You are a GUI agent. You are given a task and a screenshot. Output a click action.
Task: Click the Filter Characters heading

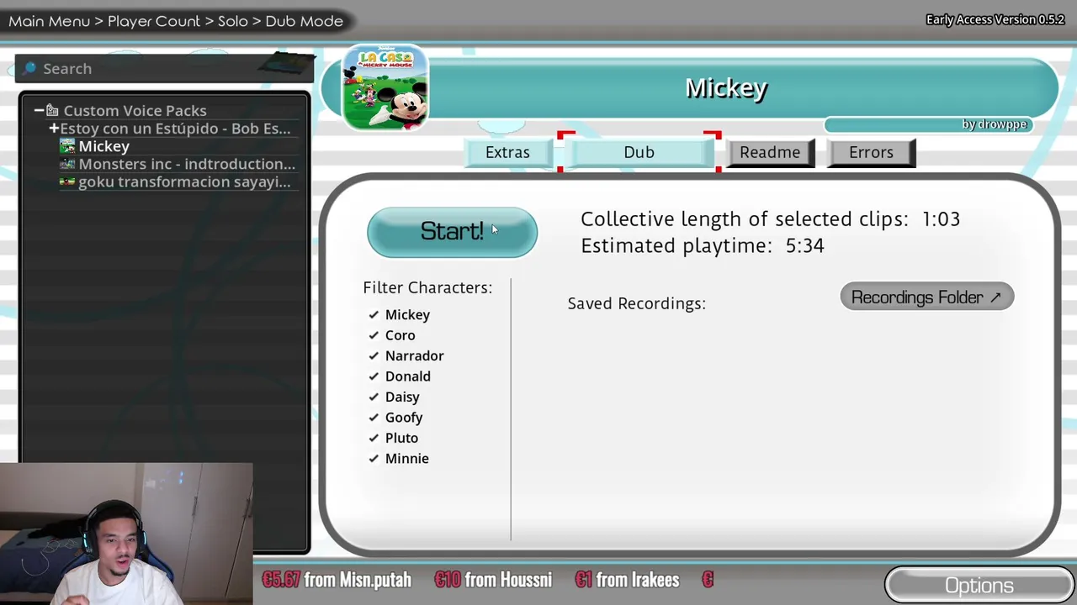(427, 287)
